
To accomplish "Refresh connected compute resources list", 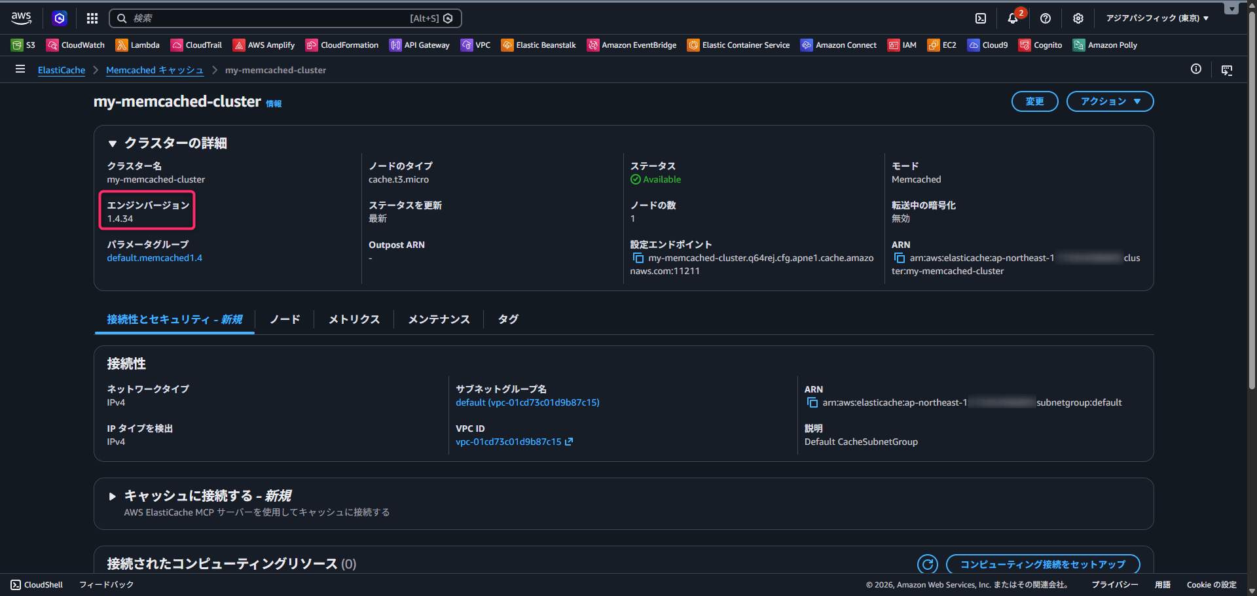I will pos(927,564).
